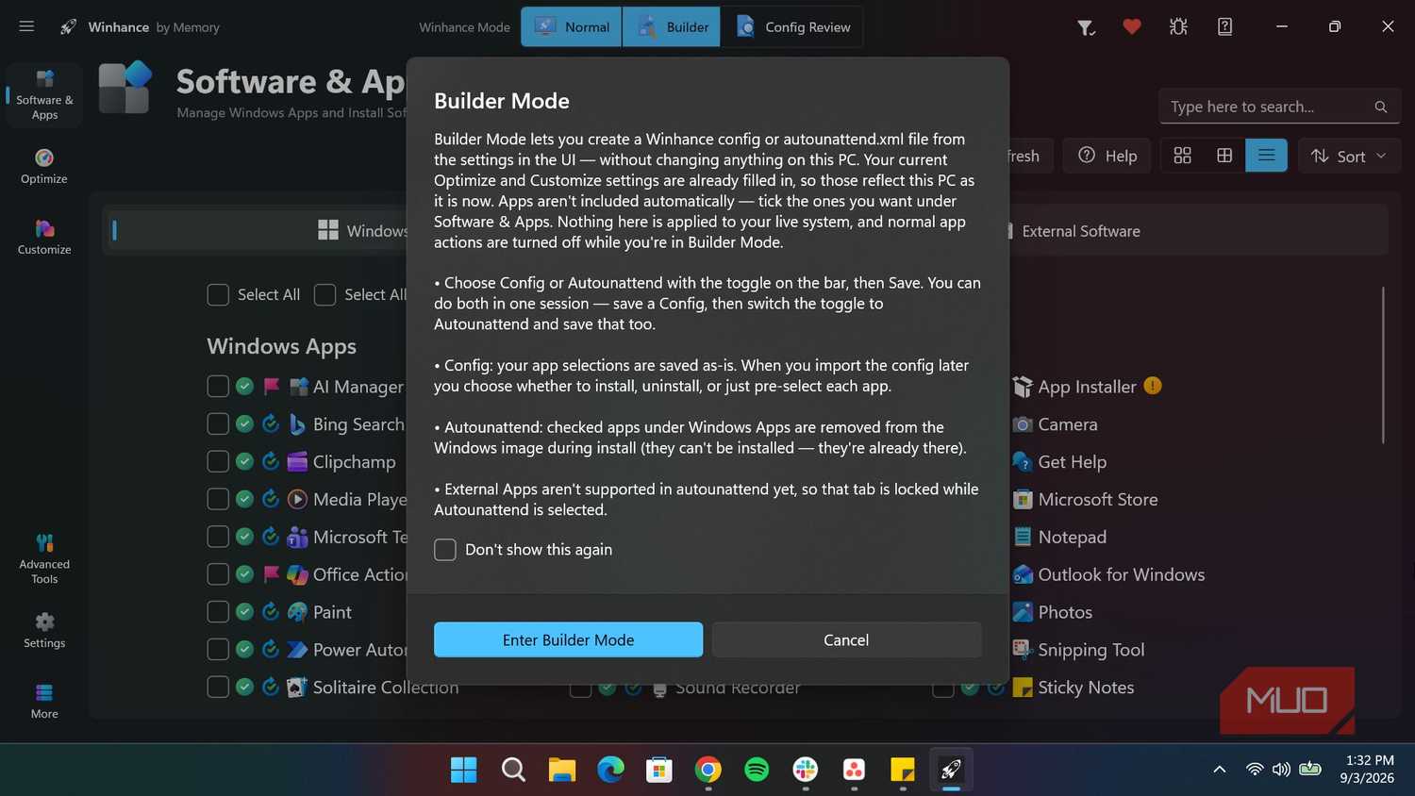Show hidden icons in the system tray
The height and width of the screenshot is (796, 1415).
coord(1219,770)
